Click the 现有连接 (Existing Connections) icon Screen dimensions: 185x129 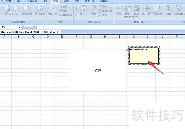40,10
